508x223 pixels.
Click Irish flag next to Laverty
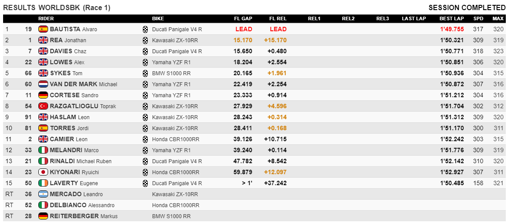pyautogui.click(x=43, y=183)
